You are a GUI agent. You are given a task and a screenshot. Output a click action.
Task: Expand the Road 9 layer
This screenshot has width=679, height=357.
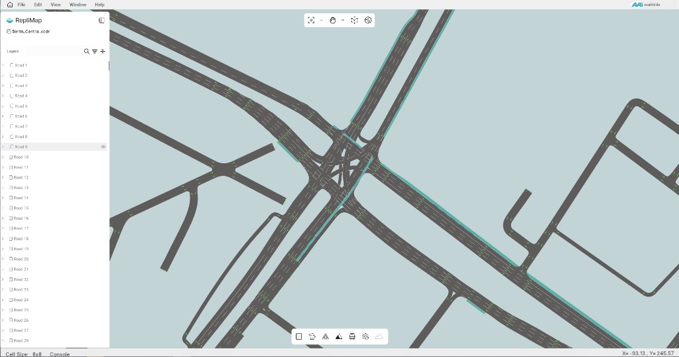pyautogui.click(x=3, y=147)
